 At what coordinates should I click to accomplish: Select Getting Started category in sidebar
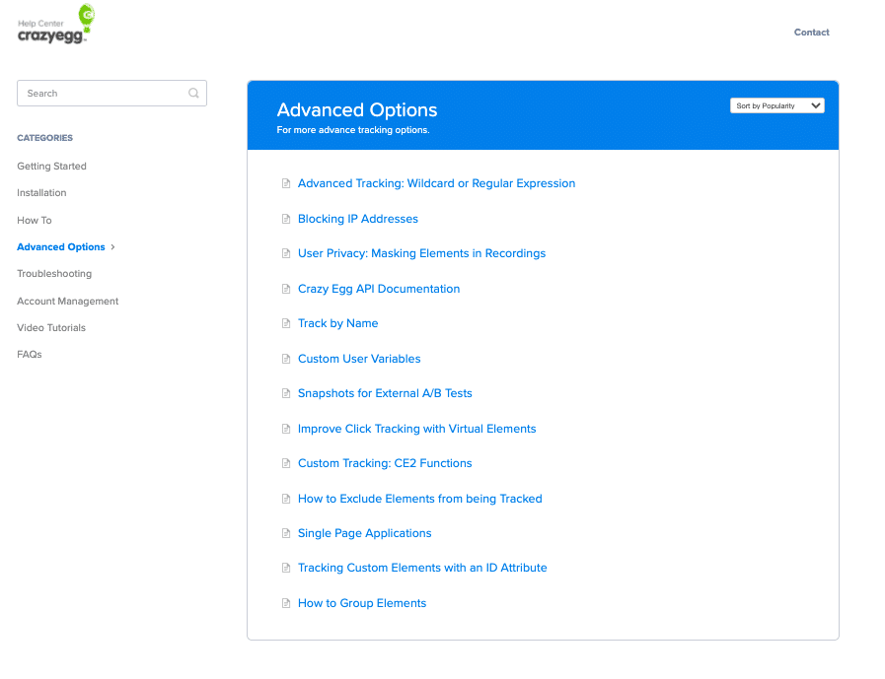tap(51, 167)
